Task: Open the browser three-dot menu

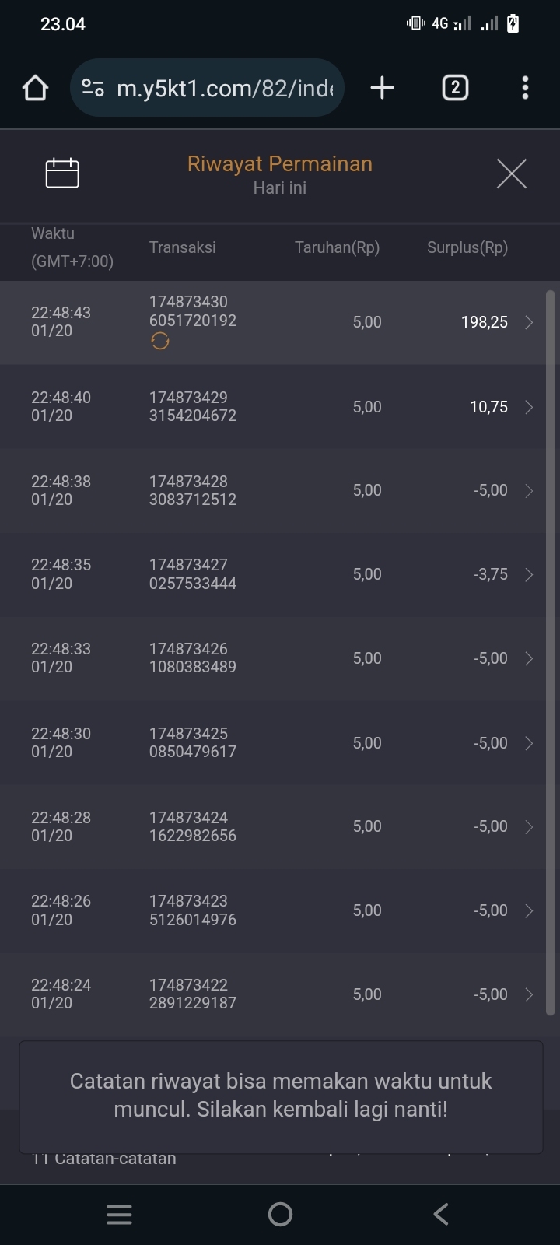Action: tap(525, 88)
